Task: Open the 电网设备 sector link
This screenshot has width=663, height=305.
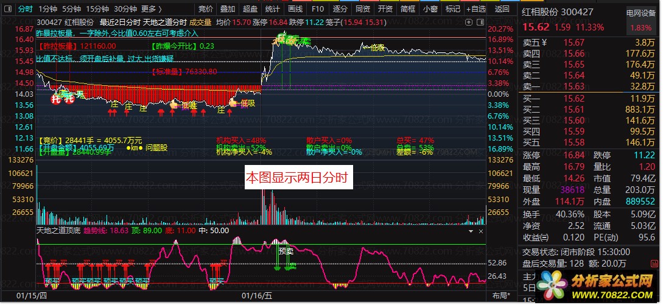Action: coord(640,14)
